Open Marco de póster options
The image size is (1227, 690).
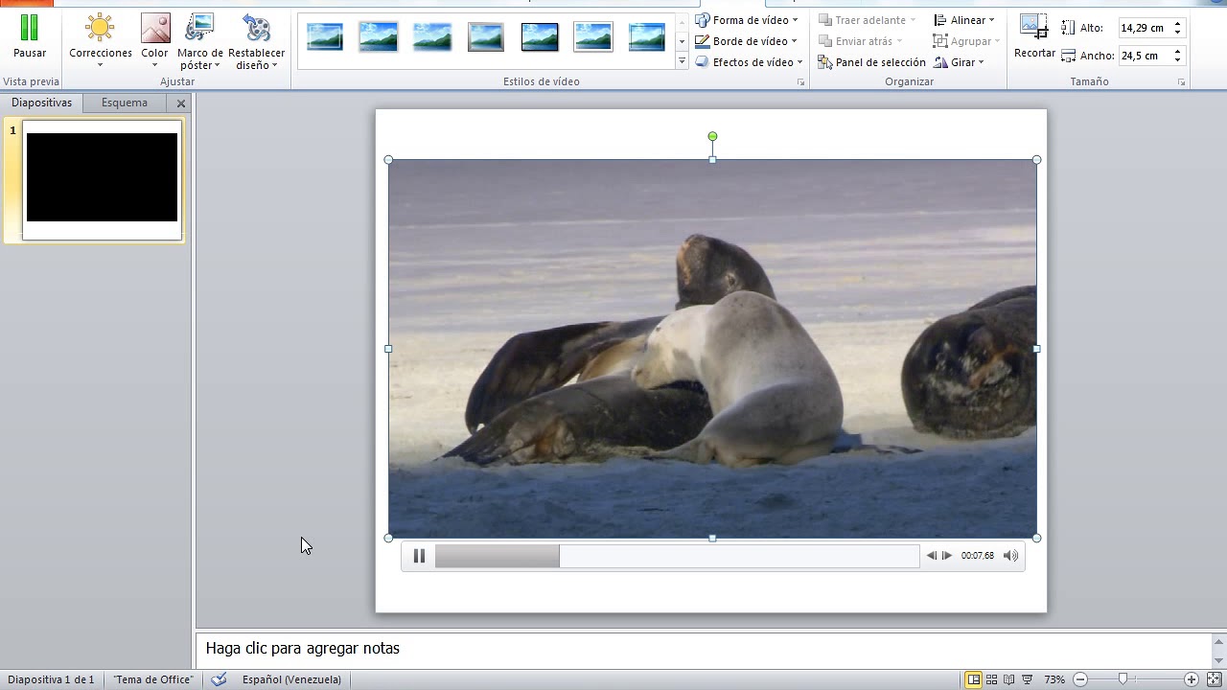pos(199,40)
